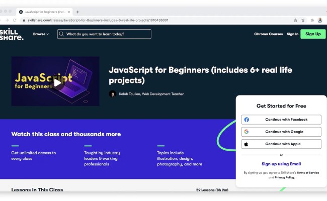The height and width of the screenshot is (201, 327).
Task: Click 'Watch this class and thousands more' heading
Action: tap(66, 134)
